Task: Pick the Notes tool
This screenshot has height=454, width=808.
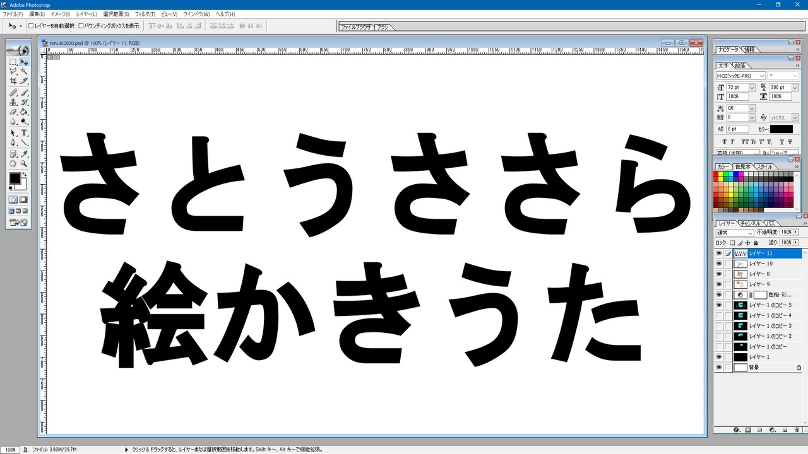Action: (x=13, y=154)
